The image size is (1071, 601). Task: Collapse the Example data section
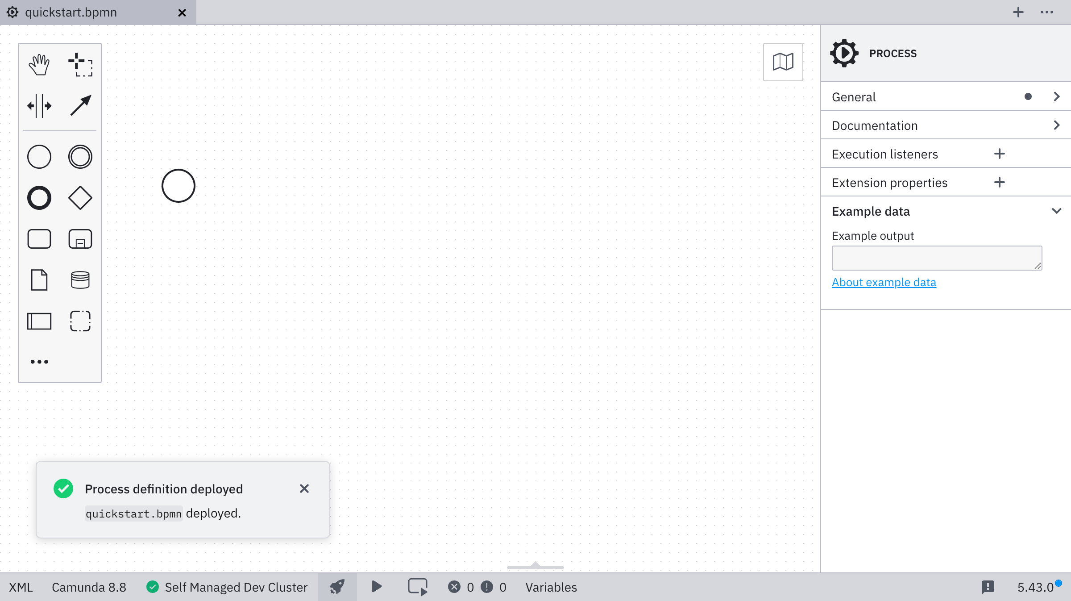1057,211
